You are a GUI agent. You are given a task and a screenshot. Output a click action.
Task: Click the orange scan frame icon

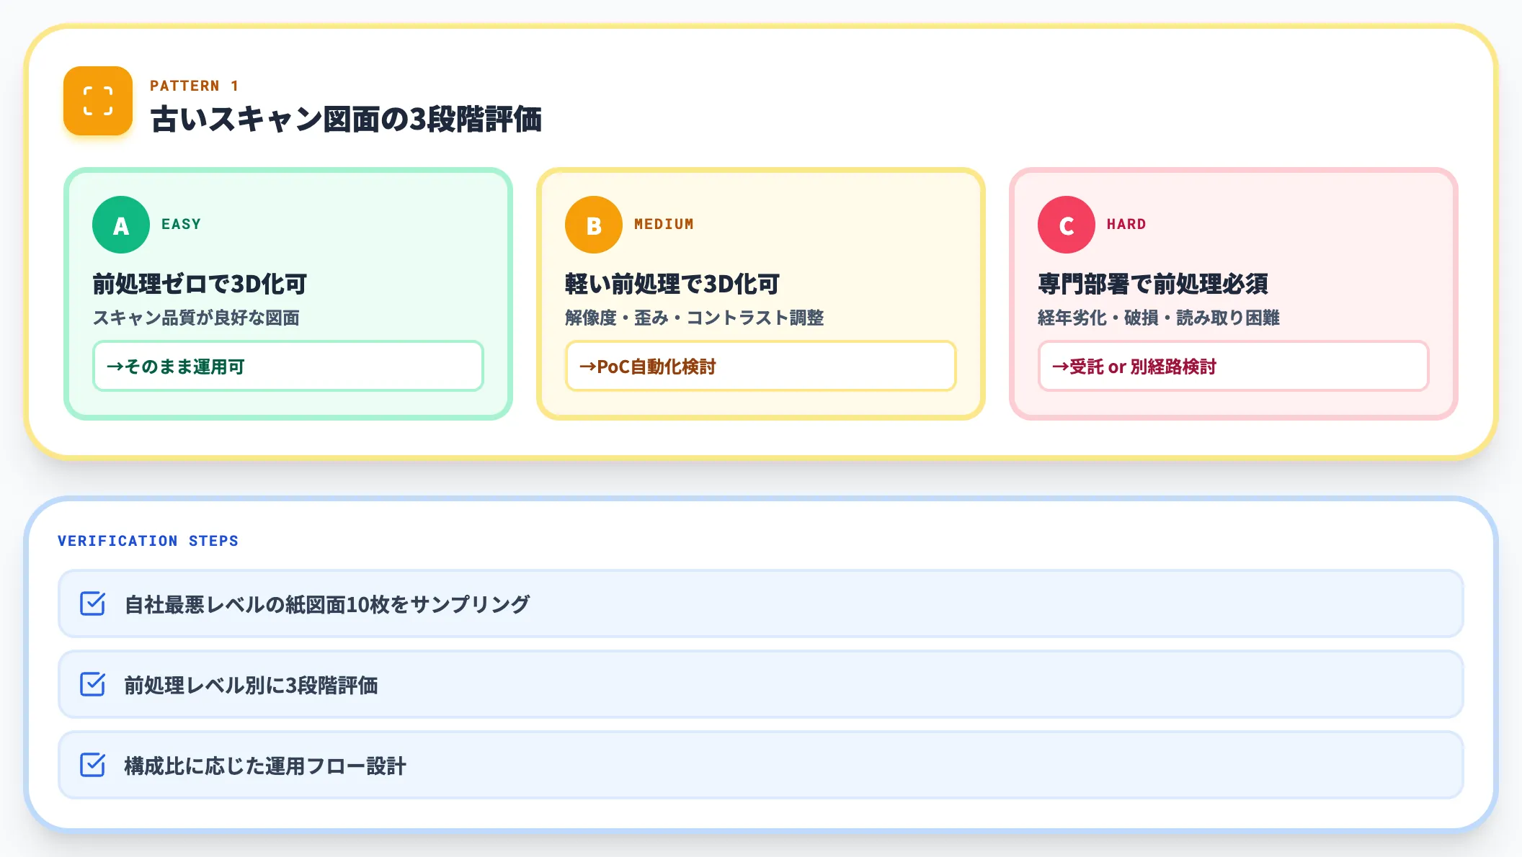point(98,101)
